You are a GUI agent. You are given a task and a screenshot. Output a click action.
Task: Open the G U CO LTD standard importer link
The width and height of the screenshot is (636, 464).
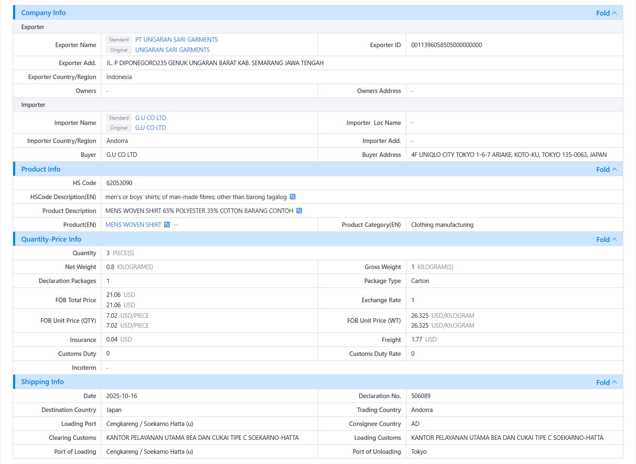[151, 118]
